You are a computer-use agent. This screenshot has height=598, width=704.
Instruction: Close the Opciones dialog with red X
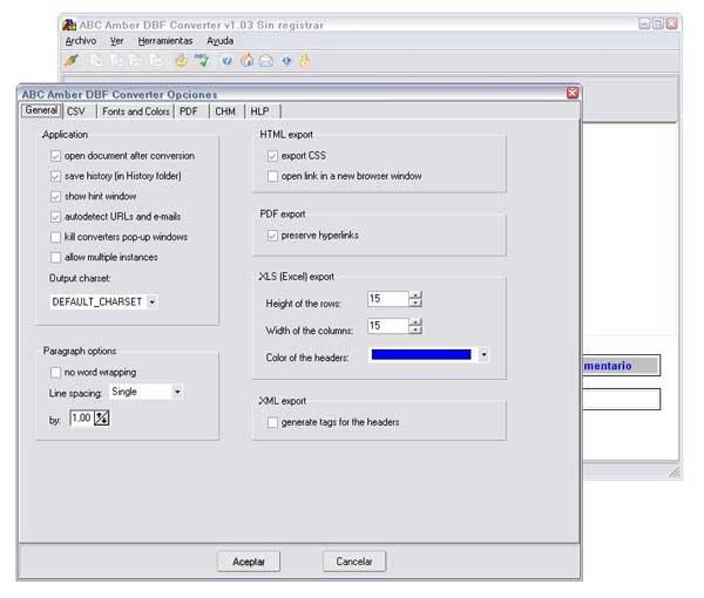(572, 93)
